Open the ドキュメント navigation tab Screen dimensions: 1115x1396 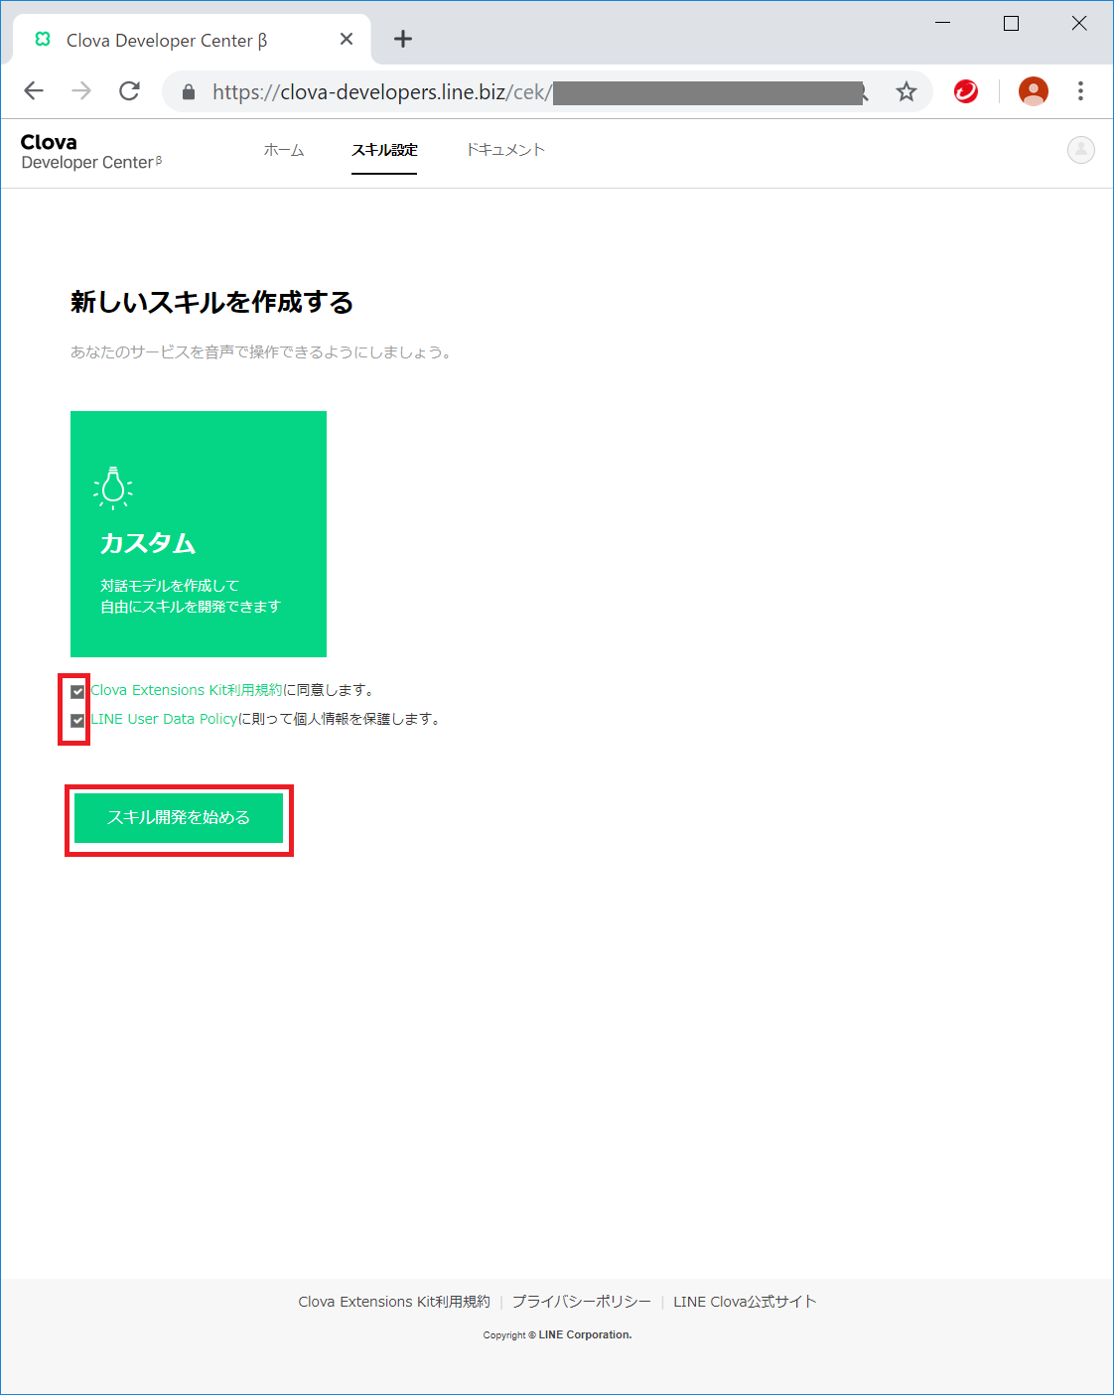(x=505, y=150)
